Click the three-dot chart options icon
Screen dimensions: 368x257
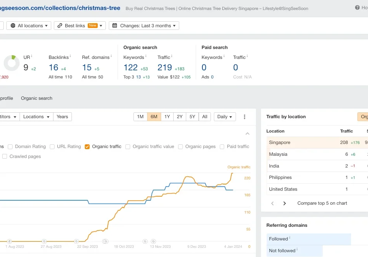tap(244, 117)
